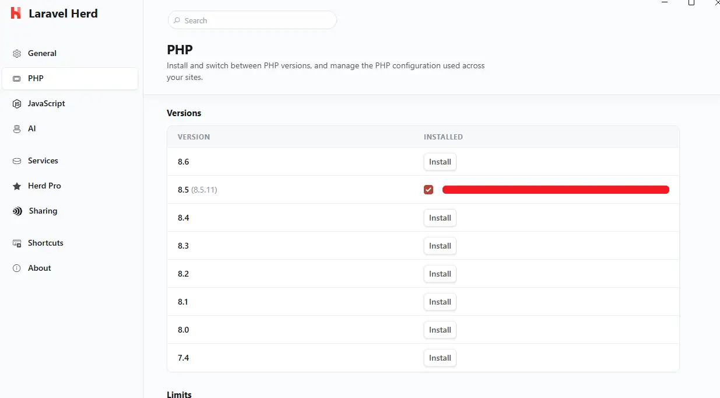Install PHP version 8.3
The height and width of the screenshot is (398, 720).
pyautogui.click(x=440, y=246)
